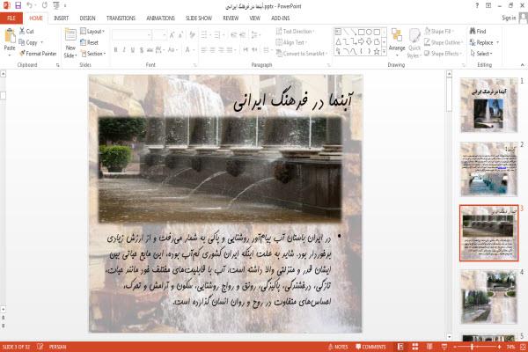
Task: Open the font name combo box
Action: coord(131,34)
